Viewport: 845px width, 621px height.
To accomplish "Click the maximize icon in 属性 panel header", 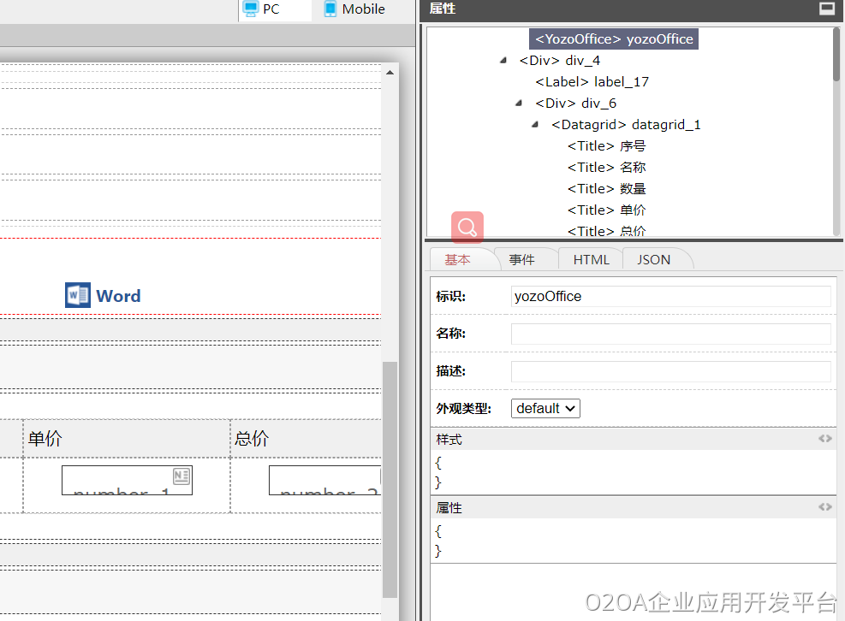I will click(826, 9).
